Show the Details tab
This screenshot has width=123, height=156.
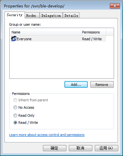click(x=71, y=15)
